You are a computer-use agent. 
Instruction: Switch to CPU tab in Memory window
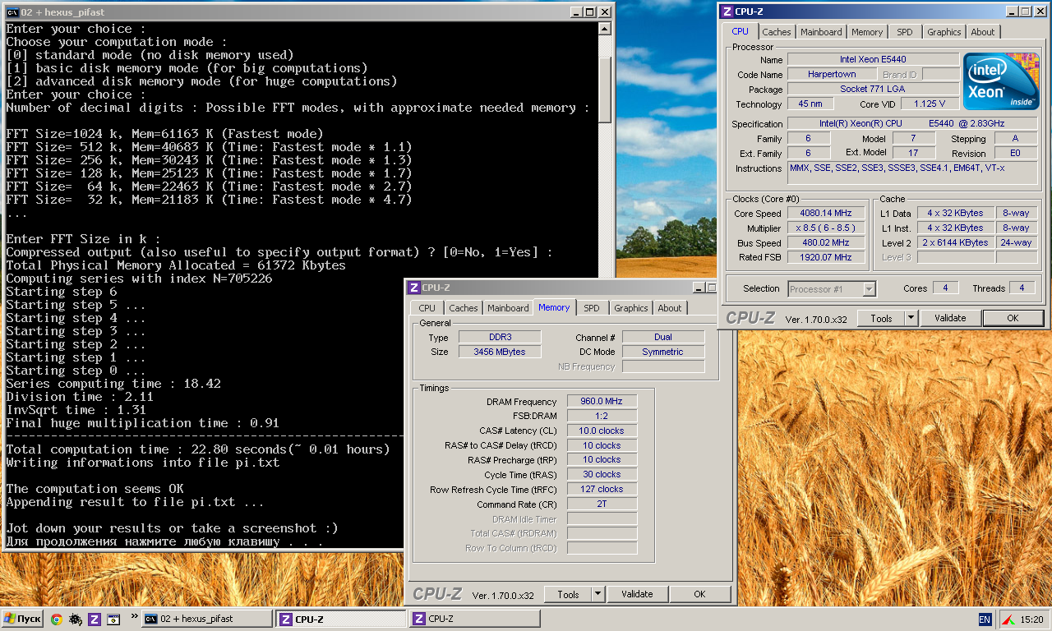point(427,308)
